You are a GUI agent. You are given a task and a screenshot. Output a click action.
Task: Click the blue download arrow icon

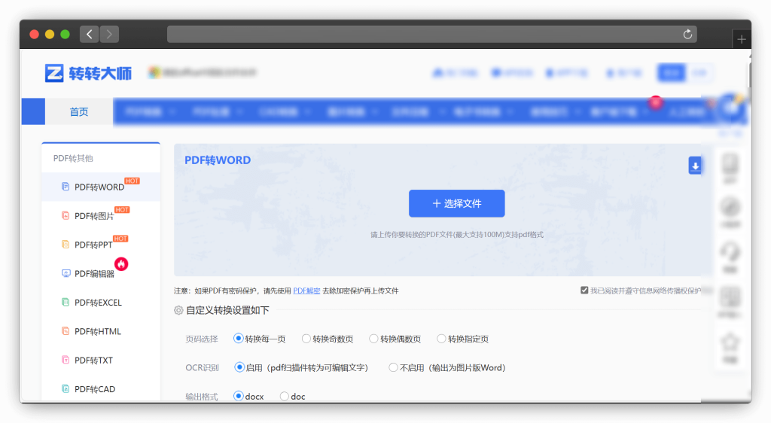pyautogui.click(x=695, y=166)
